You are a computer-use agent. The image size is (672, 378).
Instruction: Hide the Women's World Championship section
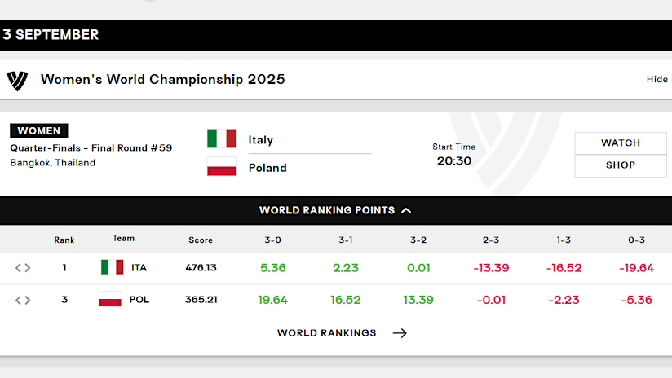pos(657,79)
